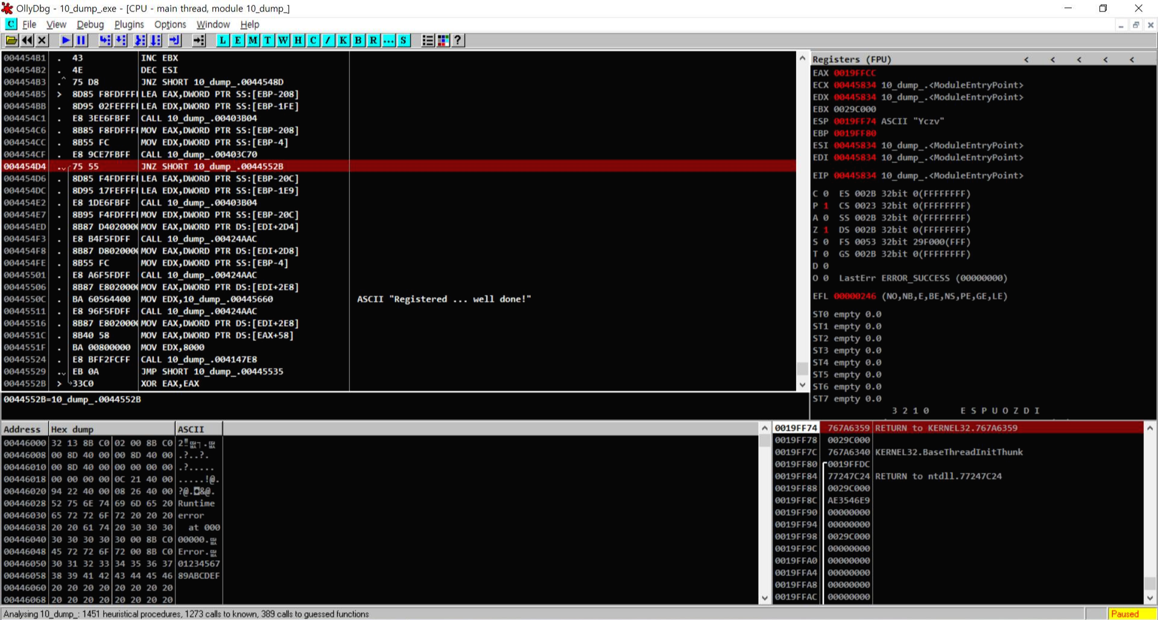
Task: Open the Help menu
Action: pos(250,24)
